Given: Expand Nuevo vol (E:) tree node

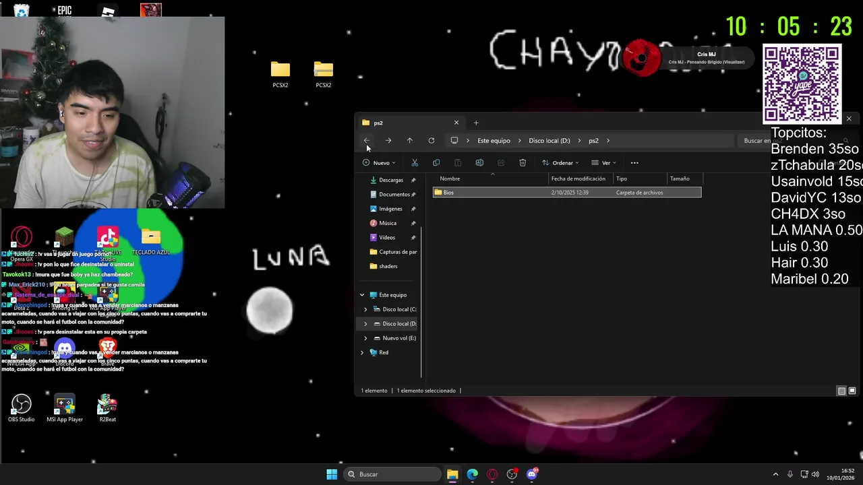Looking at the screenshot, I should 365,338.
